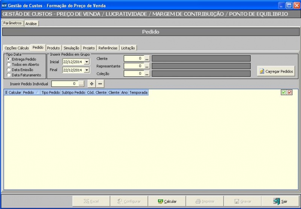Click the minus icon to remove order

tap(100, 84)
